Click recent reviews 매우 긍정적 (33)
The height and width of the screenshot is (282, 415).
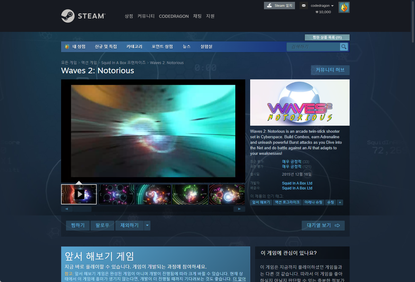(x=296, y=162)
